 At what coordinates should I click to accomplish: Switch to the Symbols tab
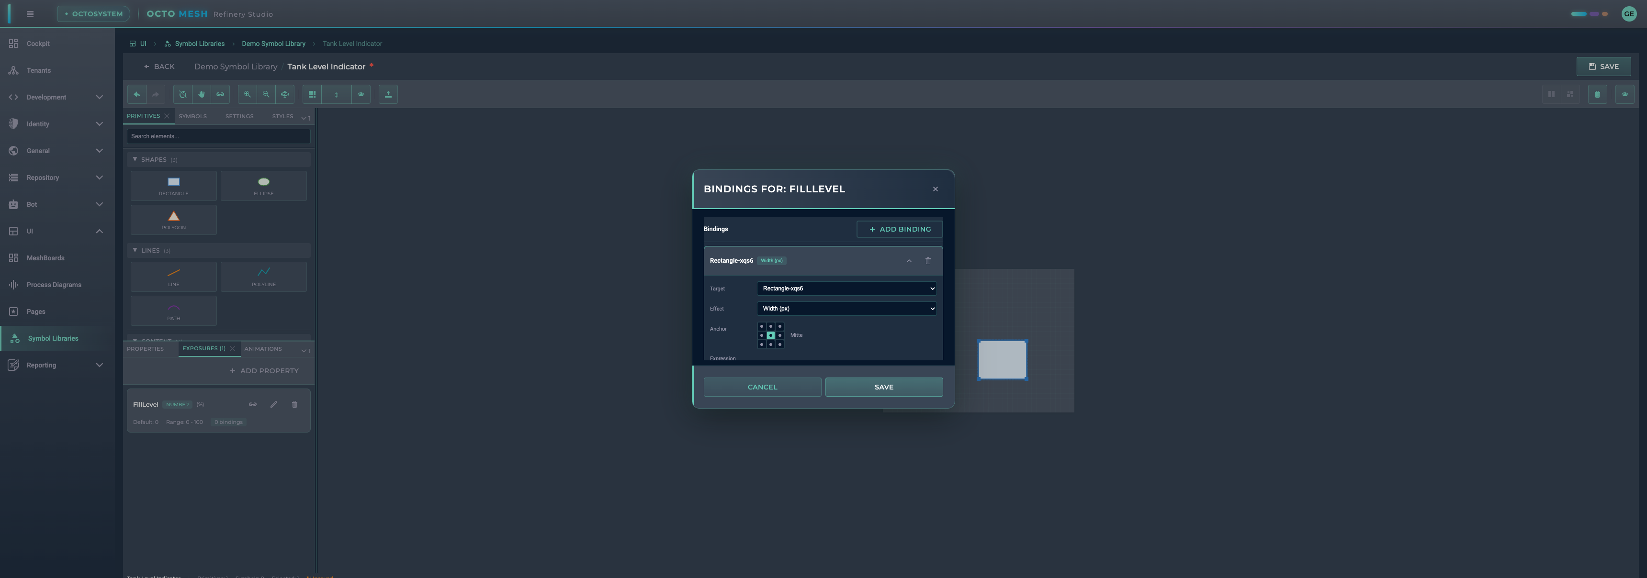(192, 116)
